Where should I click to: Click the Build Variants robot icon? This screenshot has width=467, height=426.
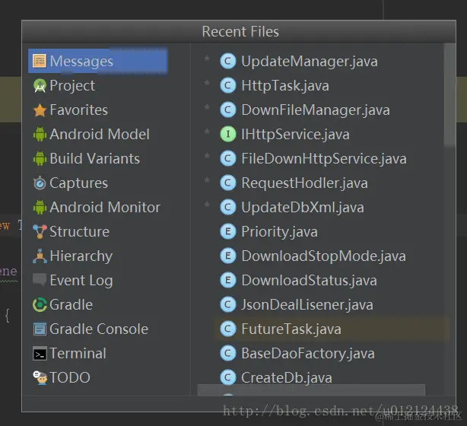40,159
